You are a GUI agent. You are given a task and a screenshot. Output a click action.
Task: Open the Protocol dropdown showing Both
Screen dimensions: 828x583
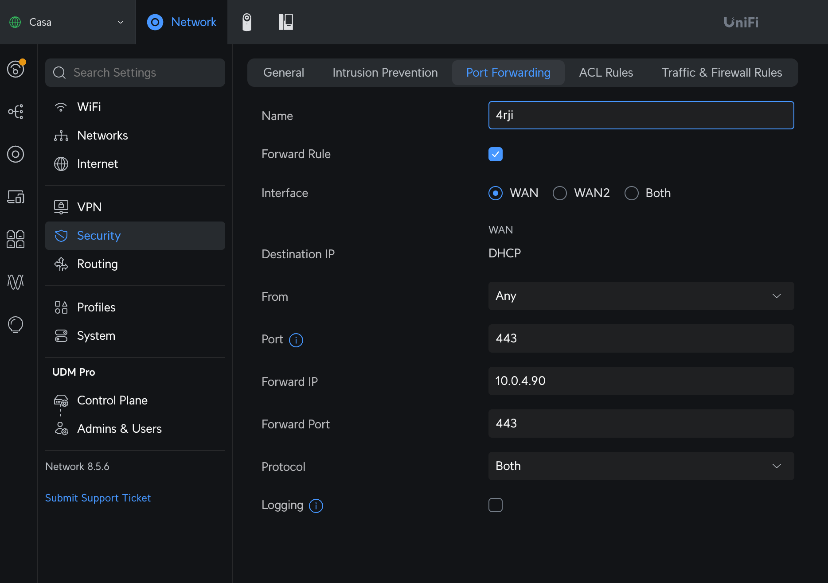[x=641, y=466]
